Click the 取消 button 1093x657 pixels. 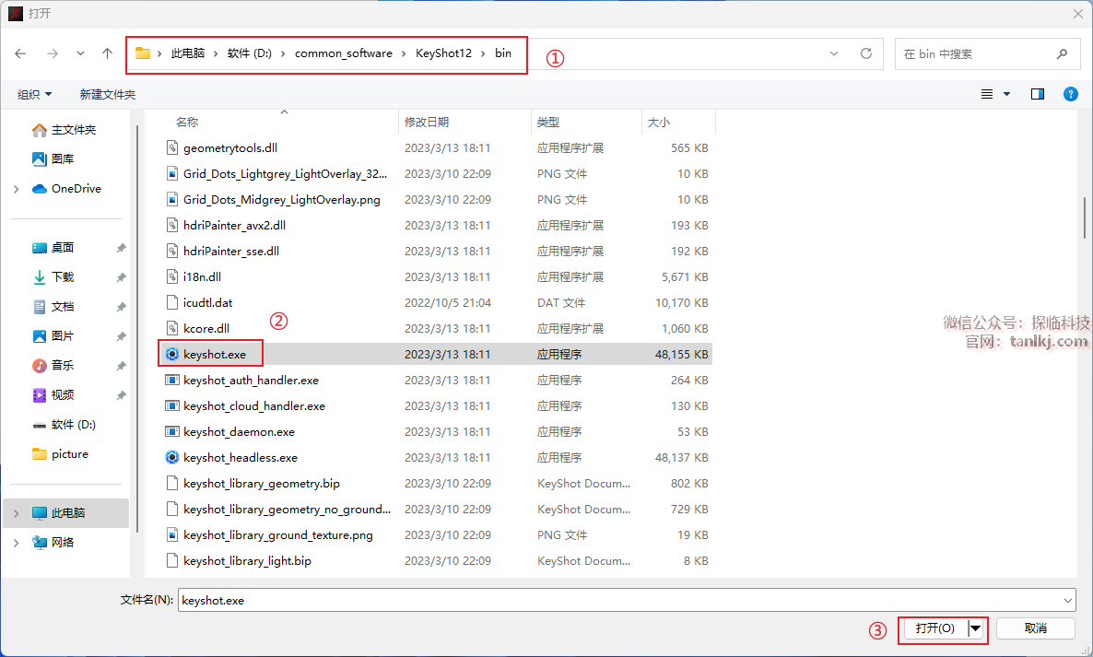pyautogui.click(x=1036, y=628)
